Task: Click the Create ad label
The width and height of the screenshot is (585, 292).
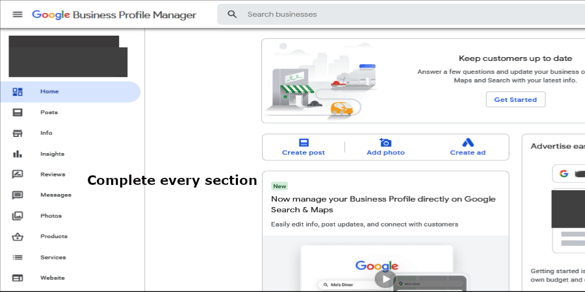Action: (467, 152)
